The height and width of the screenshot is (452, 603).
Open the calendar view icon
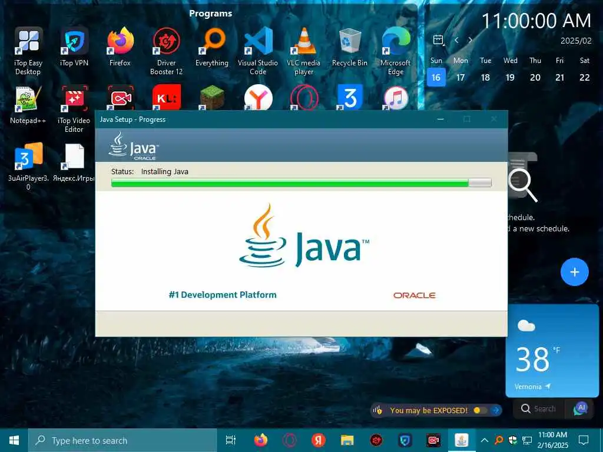pyautogui.click(x=438, y=40)
